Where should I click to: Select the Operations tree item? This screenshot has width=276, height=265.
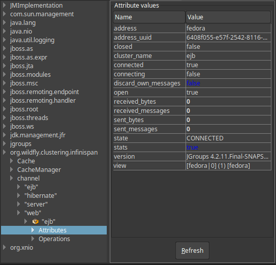54,239
